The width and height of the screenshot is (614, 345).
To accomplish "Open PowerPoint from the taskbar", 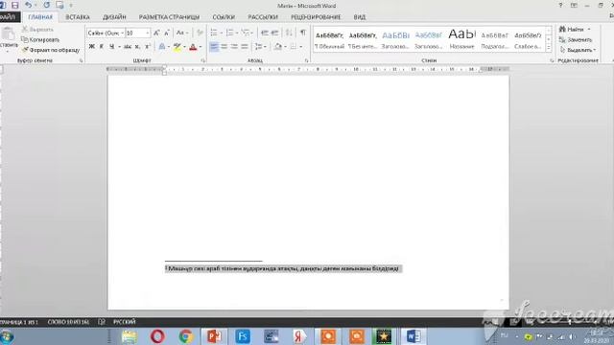I will 214,336.
